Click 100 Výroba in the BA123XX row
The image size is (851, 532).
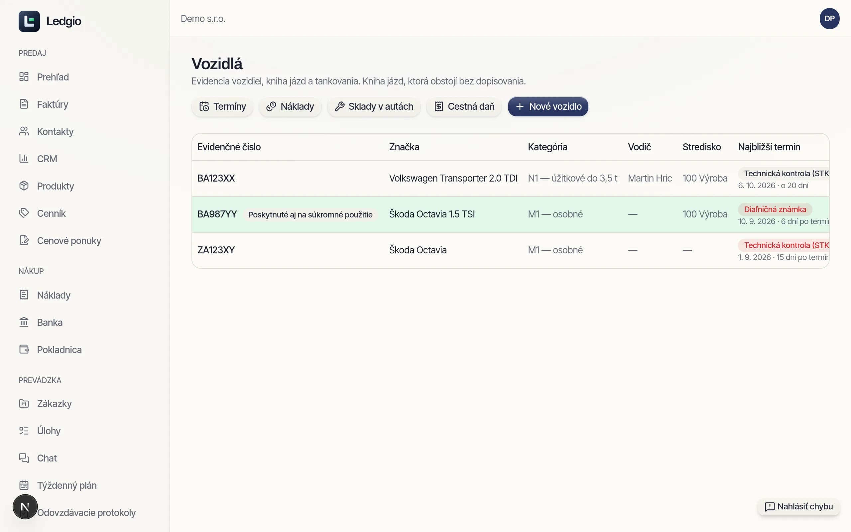tap(705, 179)
